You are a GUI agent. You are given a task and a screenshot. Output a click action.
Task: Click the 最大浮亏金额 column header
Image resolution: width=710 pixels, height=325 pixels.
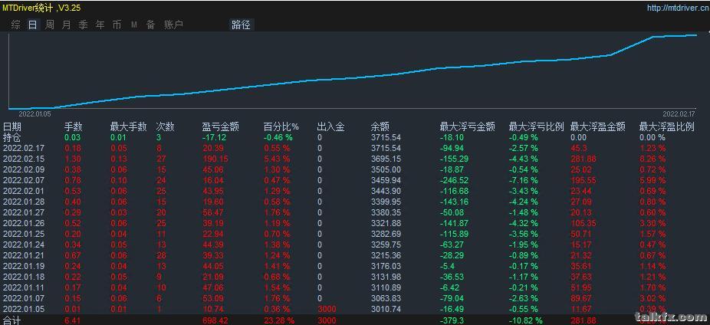pyautogui.click(x=467, y=126)
